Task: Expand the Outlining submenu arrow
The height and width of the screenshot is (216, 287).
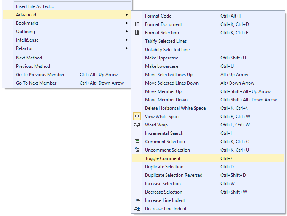Action: tap(127, 32)
